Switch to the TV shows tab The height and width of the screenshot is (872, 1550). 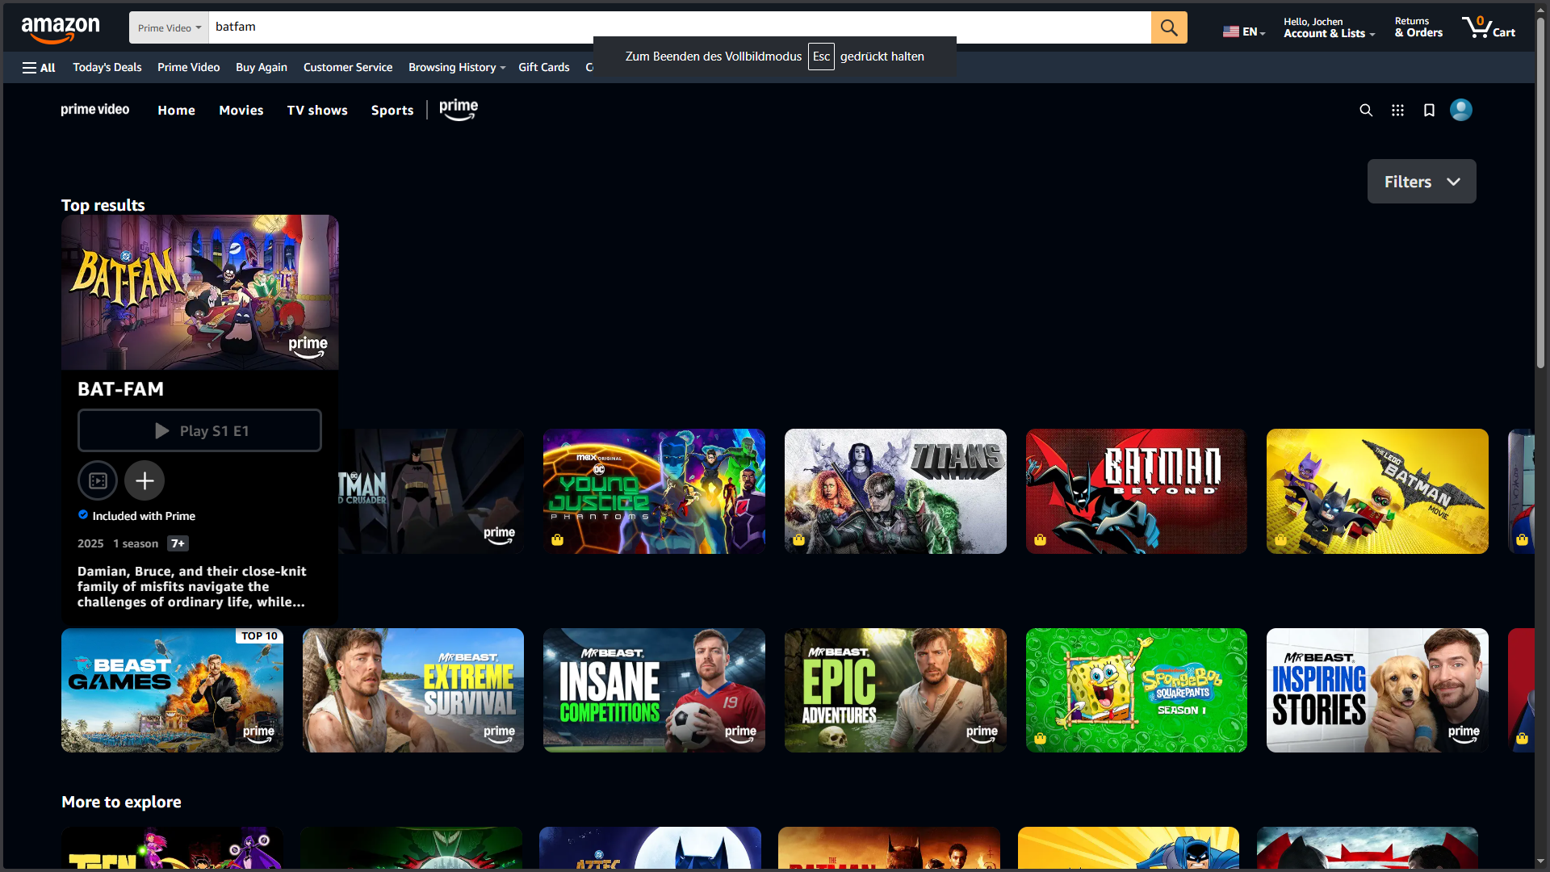pyautogui.click(x=317, y=111)
